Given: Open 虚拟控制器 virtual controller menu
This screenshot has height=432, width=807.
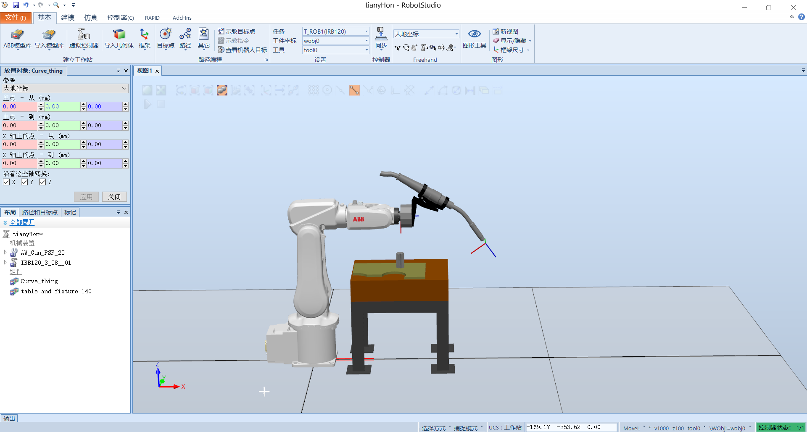Looking at the screenshot, I should pos(84,39).
